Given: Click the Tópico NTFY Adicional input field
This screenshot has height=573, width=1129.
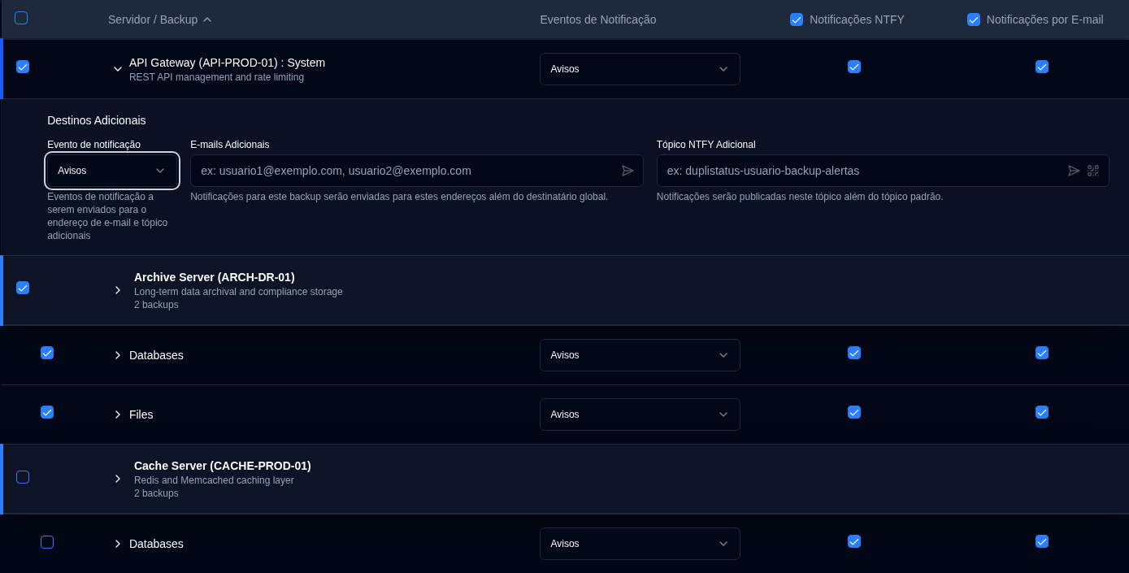Looking at the screenshot, I should 883,171.
